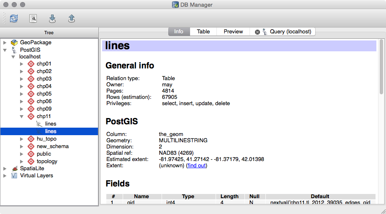Click the Refresh toolbar icon
This screenshot has width=386, height=214.
click(x=14, y=18)
